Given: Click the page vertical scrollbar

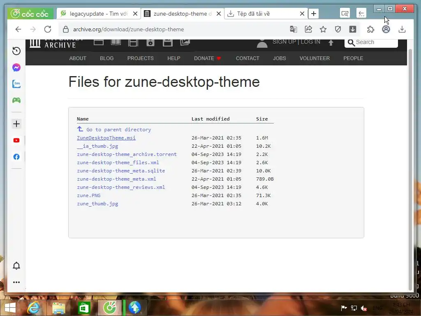Looking at the screenshot, I should coord(410,169).
